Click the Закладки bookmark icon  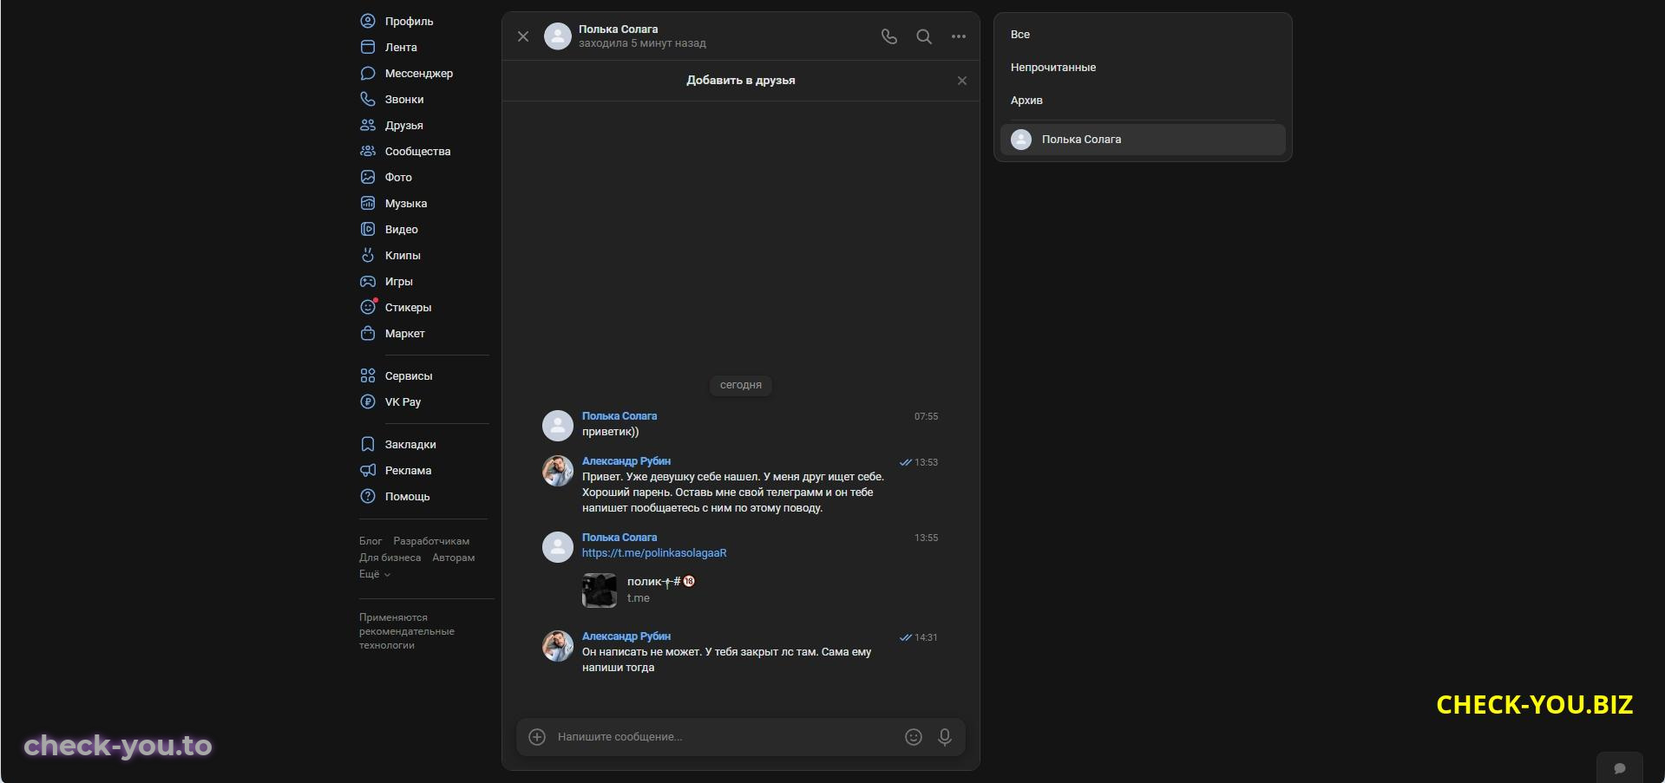pyautogui.click(x=368, y=444)
